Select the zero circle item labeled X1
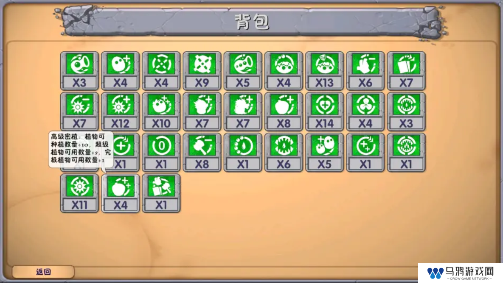 click(x=161, y=153)
